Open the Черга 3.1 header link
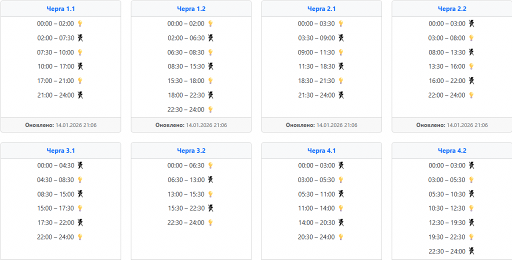Viewport: 512px width, 260px height. (61, 150)
